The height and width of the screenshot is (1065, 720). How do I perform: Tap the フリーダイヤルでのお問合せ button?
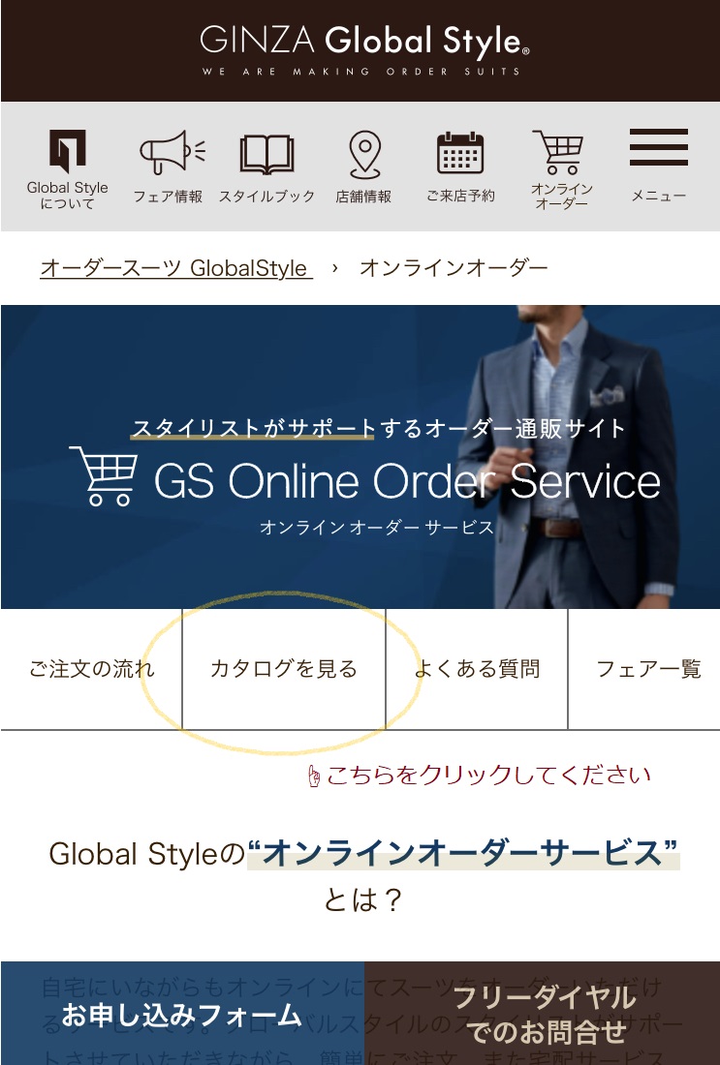point(543,1014)
